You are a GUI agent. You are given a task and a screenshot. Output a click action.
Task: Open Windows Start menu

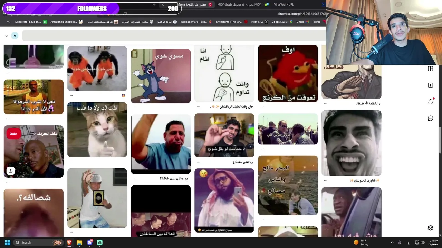pos(7,242)
